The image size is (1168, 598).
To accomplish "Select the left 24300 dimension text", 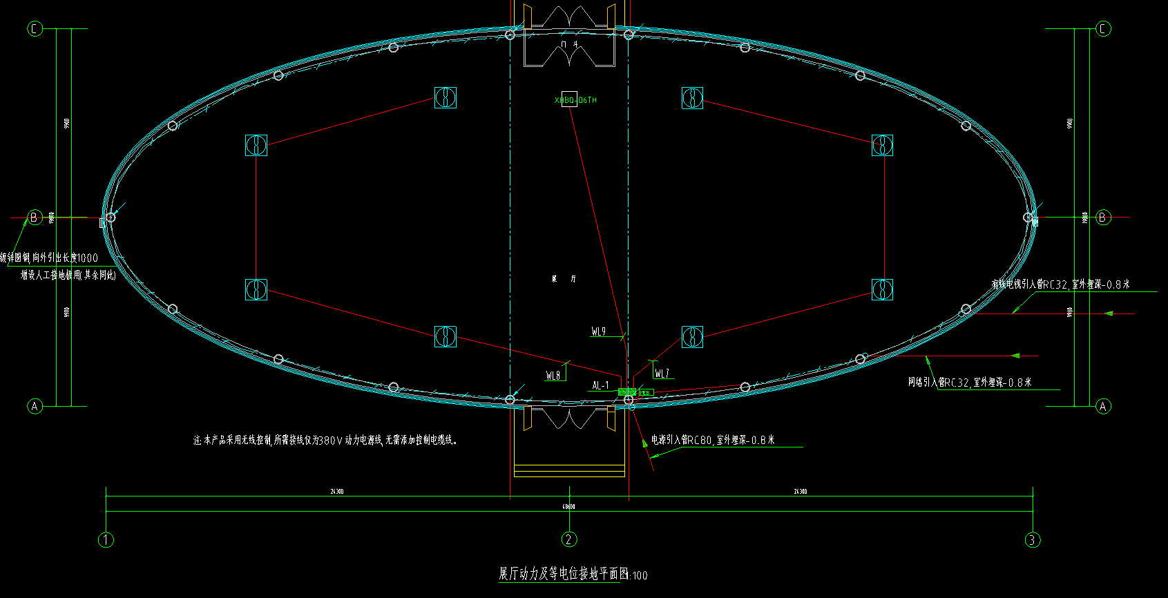I will tap(337, 492).
